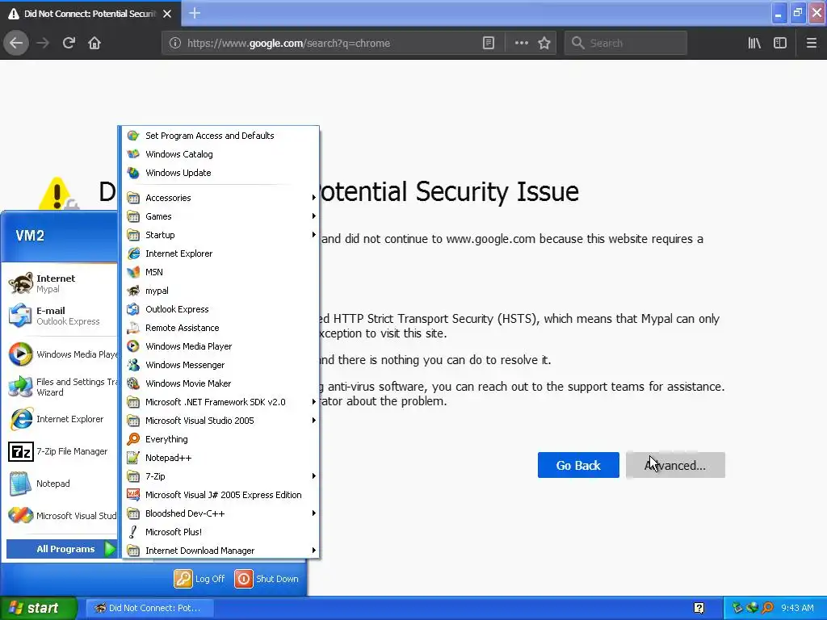Launch mypal from All Programs list
Viewport: 827px width, 620px height.
pos(220,291)
